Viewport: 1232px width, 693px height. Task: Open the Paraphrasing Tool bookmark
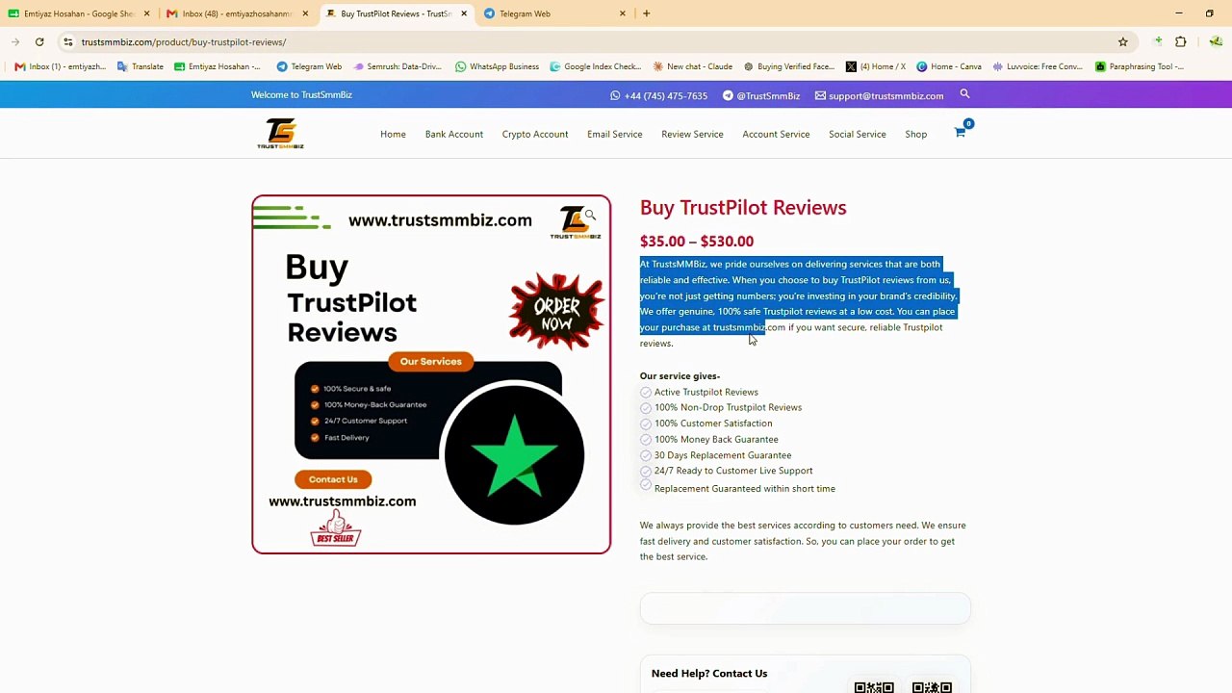pos(1140,66)
